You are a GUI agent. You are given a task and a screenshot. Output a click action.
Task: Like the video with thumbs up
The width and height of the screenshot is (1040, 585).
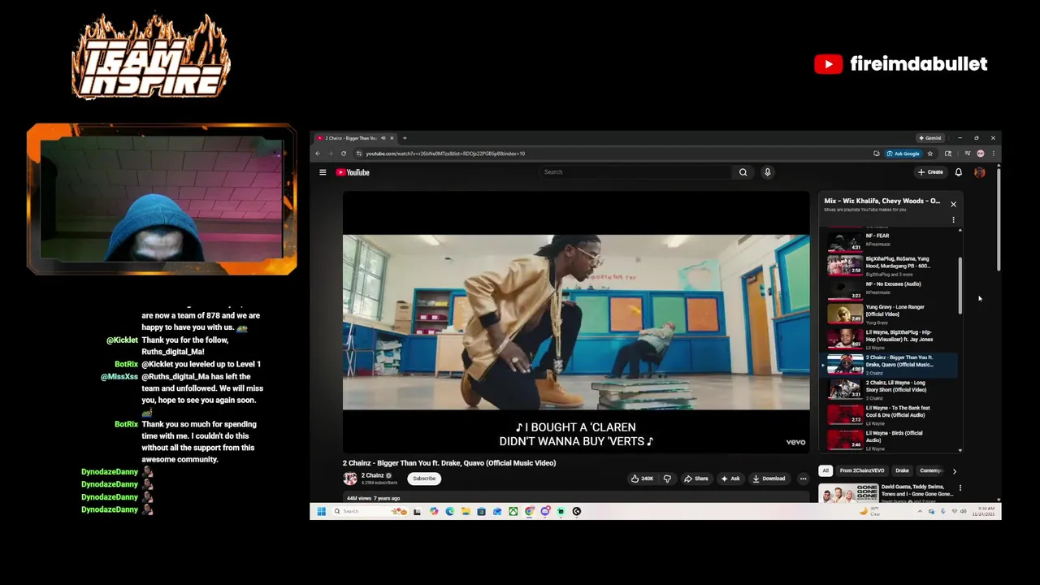click(642, 479)
